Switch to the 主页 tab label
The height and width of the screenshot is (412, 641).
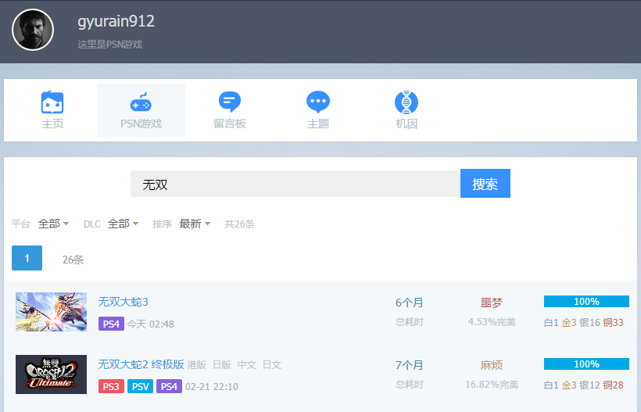coord(52,124)
